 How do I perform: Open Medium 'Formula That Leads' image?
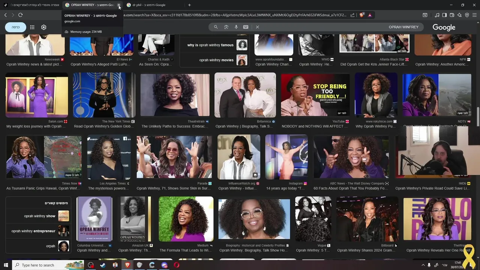[186, 219]
